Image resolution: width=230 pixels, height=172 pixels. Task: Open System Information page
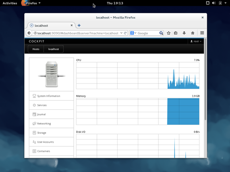(x=51, y=96)
